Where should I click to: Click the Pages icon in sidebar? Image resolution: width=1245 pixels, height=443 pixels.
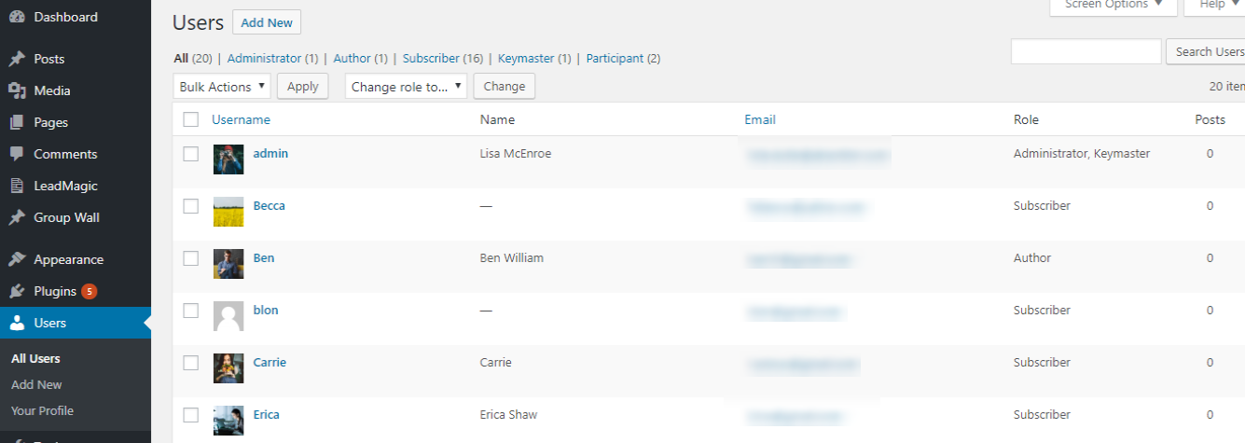(x=17, y=122)
